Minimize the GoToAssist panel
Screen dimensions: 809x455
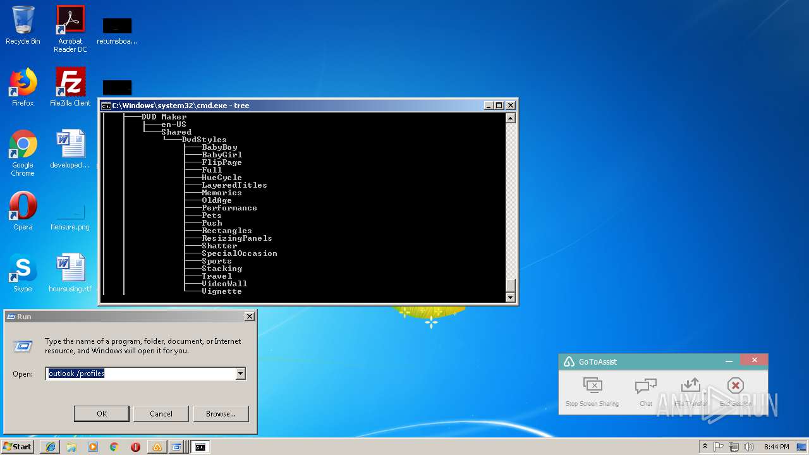(729, 361)
